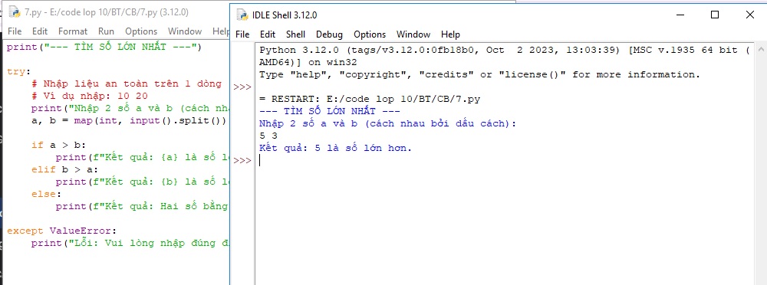Click the '--- TÌM SỐ LỚN NHẤT ---' shell output
Image resolution: width=767 pixels, height=285 pixels.
coord(330,111)
